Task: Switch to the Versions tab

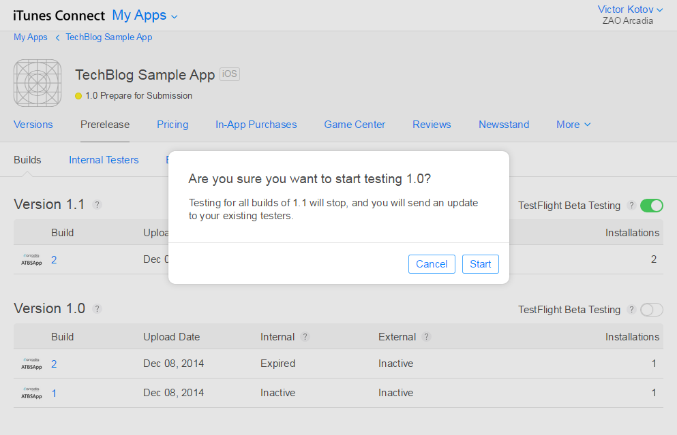Action: (33, 125)
